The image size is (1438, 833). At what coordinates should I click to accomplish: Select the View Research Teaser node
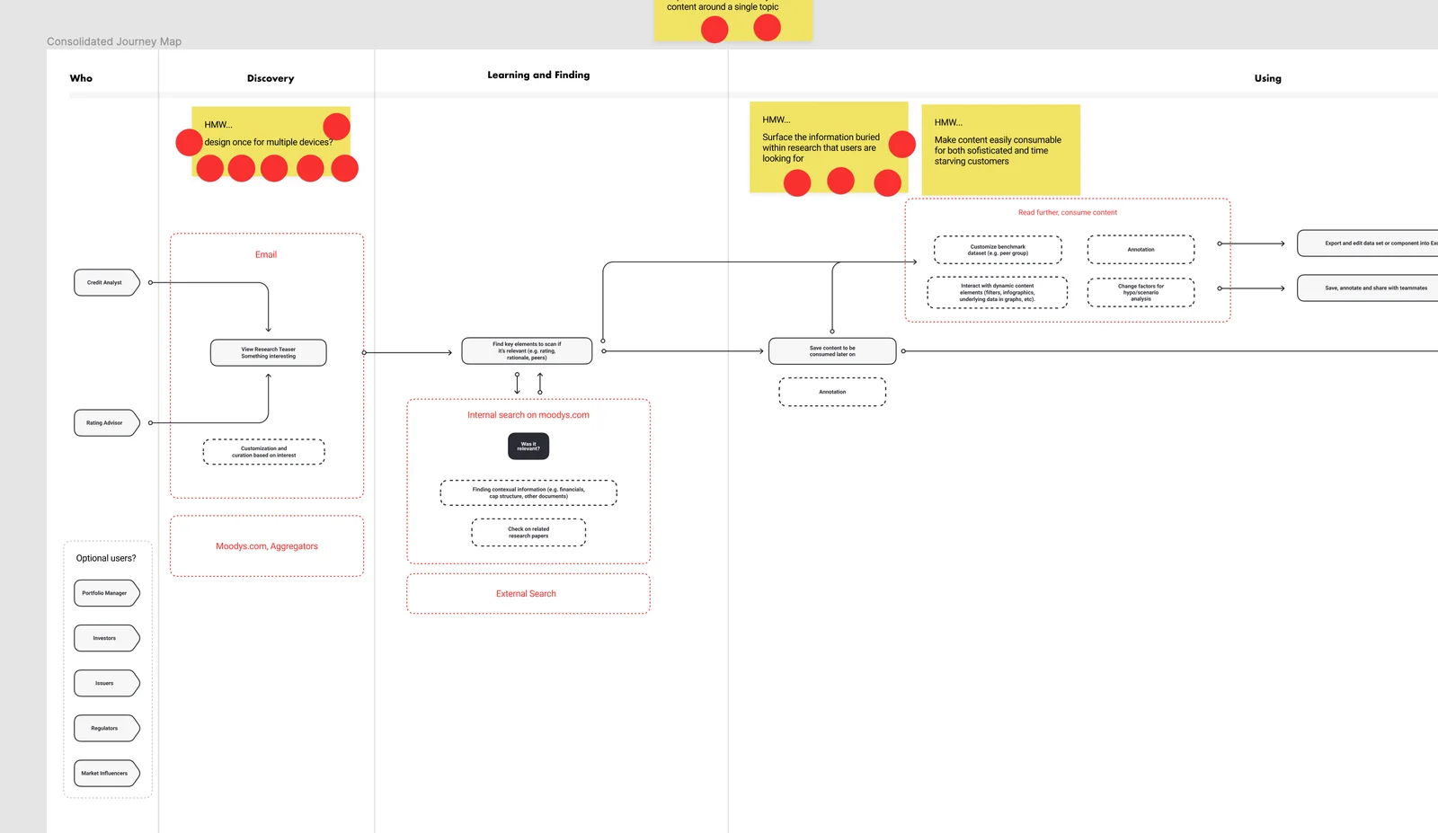click(x=268, y=352)
